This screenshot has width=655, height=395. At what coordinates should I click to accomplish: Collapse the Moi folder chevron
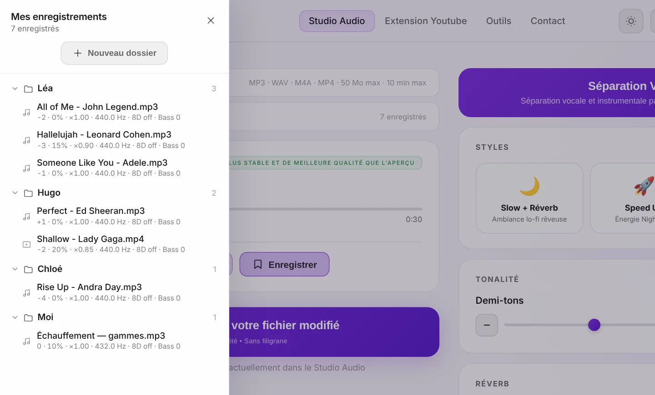[x=15, y=317]
